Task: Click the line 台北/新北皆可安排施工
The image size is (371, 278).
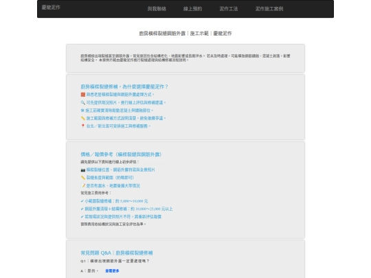Action: pyautogui.click(x=118, y=126)
